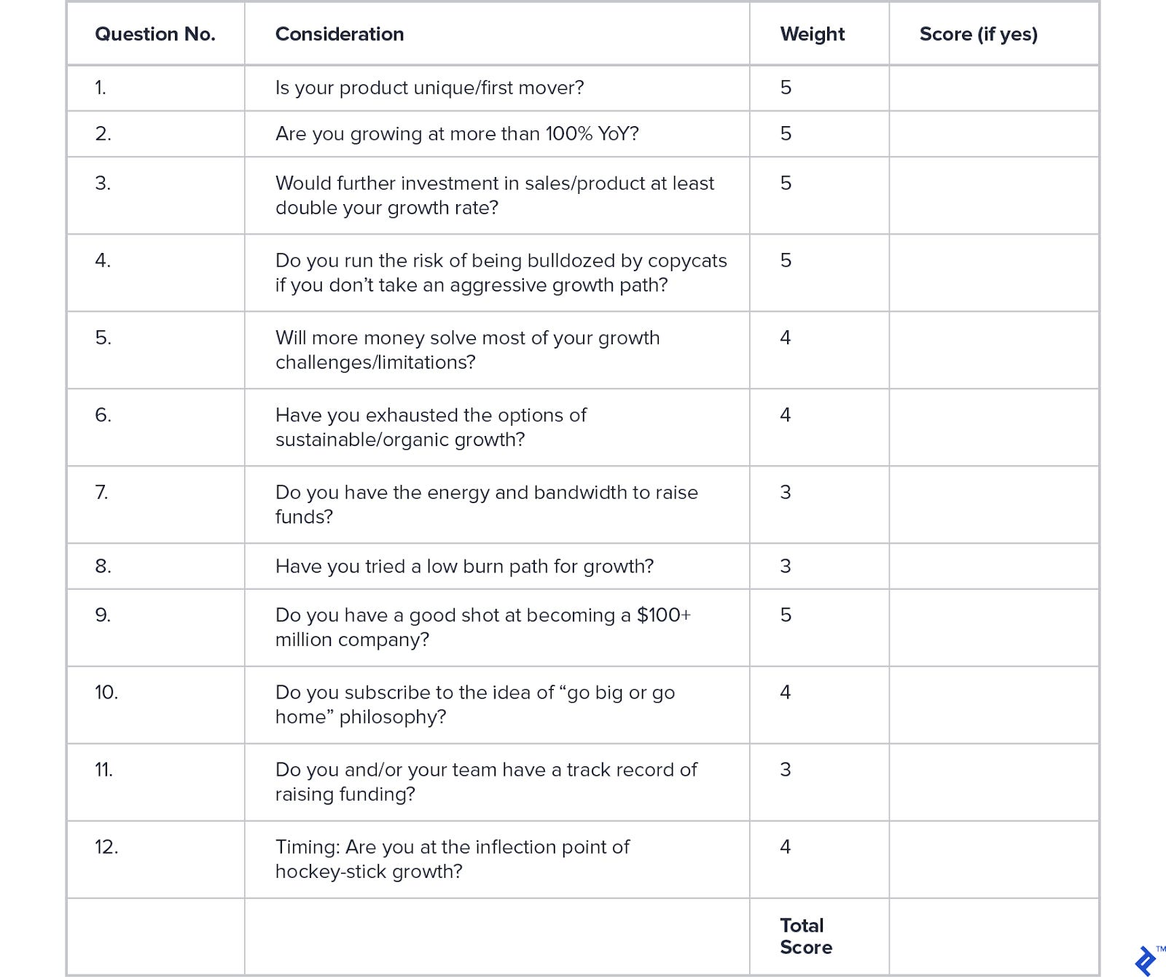Viewport: 1166px width, 977px height.
Task: Select 'Have you tried a low burn path' row text
Action: point(464,567)
